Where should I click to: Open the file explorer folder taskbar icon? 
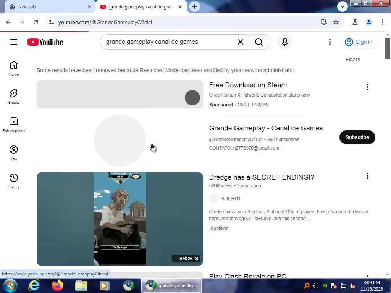coord(81,285)
